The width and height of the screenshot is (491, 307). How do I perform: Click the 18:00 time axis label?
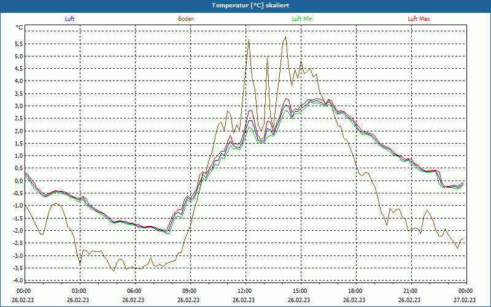tap(356, 291)
